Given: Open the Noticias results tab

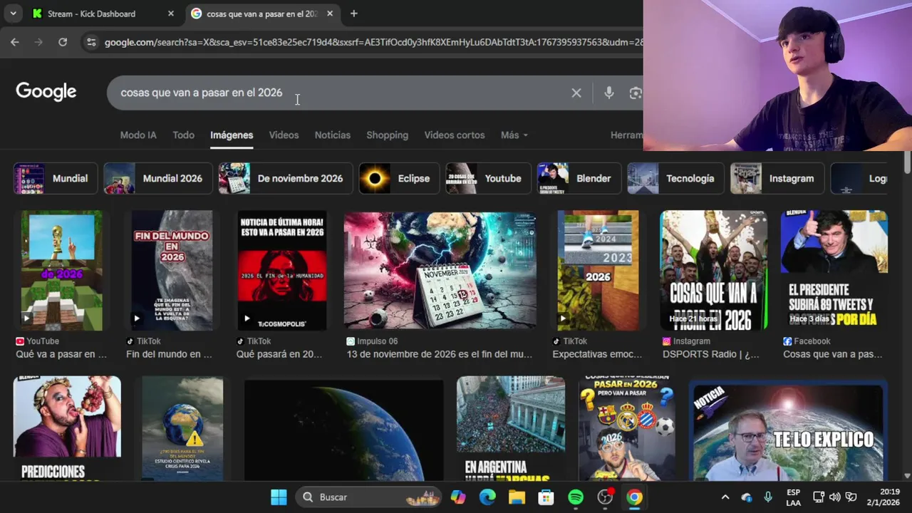Looking at the screenshot, I should pos(333,135).
